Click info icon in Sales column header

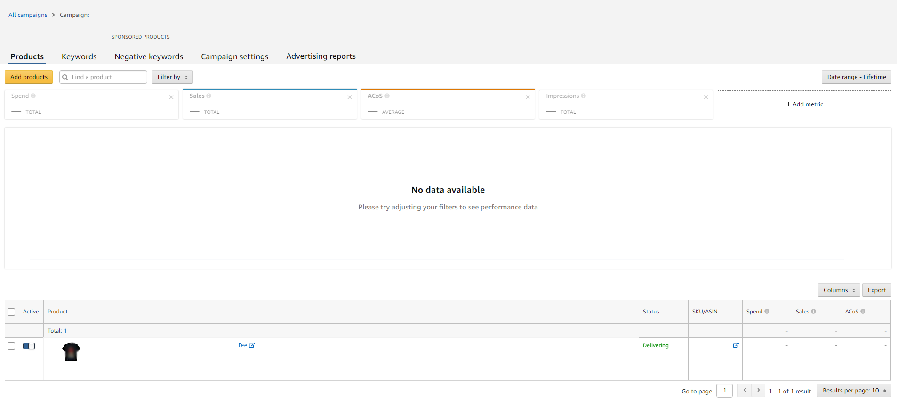click(814, 312)
